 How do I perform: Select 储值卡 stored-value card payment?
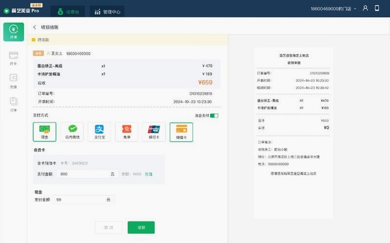tap(181, 132)
